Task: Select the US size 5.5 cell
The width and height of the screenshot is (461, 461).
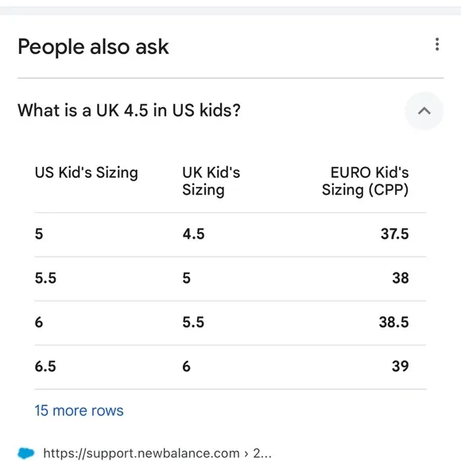Action: 45,278
